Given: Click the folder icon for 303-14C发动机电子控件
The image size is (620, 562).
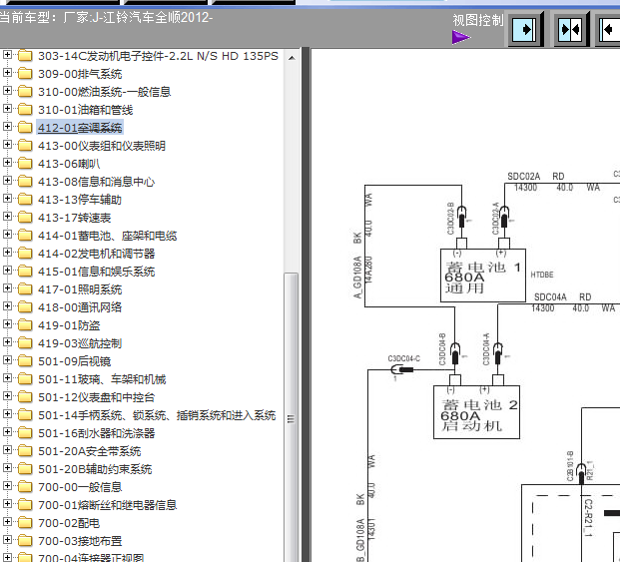Looking at the screenshot, I should (25, 56).
